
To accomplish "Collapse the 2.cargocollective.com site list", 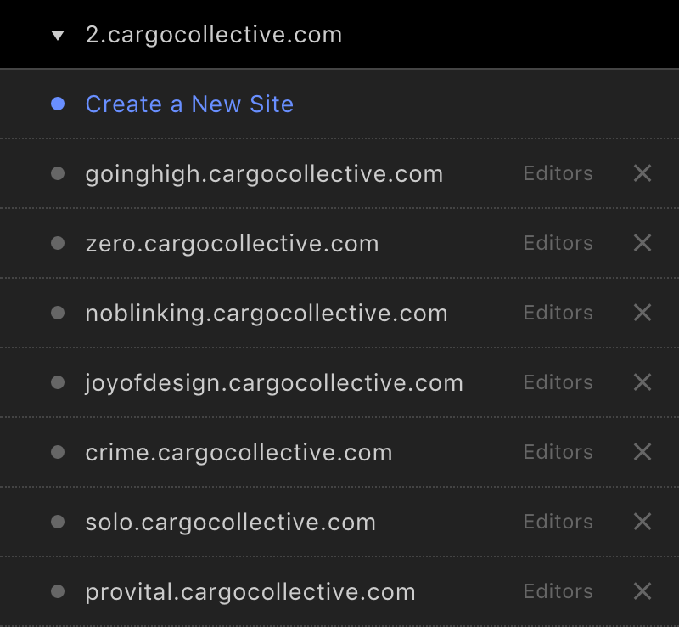I will point(58,35).
